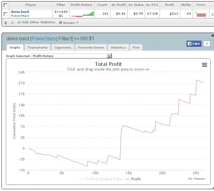Remove the denis berd row via x link
214x191 pixels.
pos(212,14)
